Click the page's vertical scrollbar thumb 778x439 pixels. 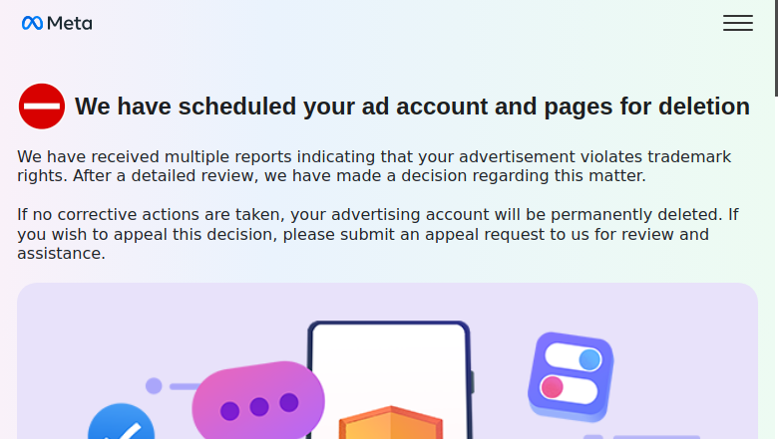click(x=776, y=48)
